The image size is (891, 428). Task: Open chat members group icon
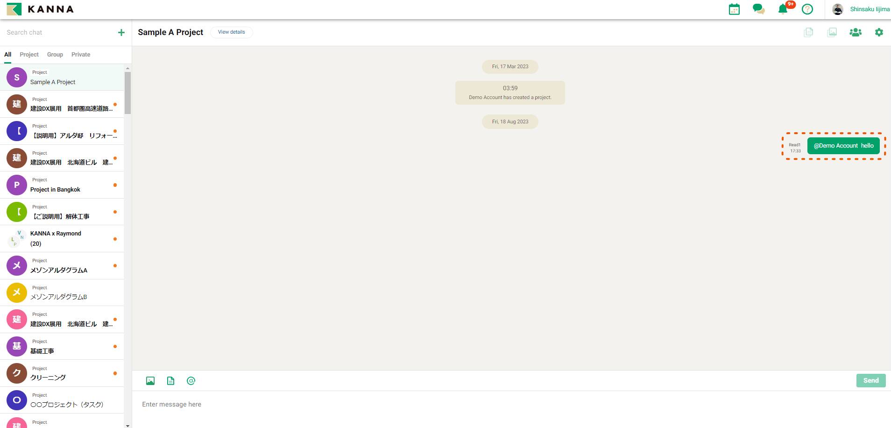coord(856,32)
